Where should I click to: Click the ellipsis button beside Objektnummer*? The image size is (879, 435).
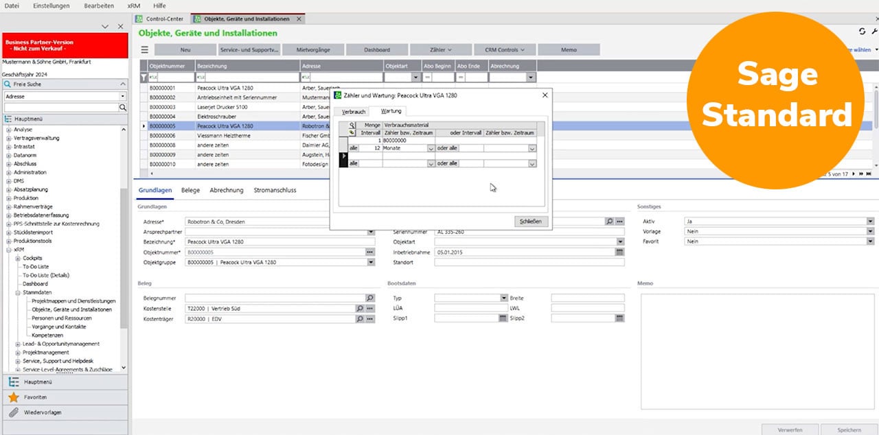tap(370, 252)
